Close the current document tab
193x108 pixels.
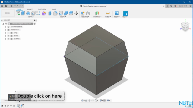click(164, 6)
